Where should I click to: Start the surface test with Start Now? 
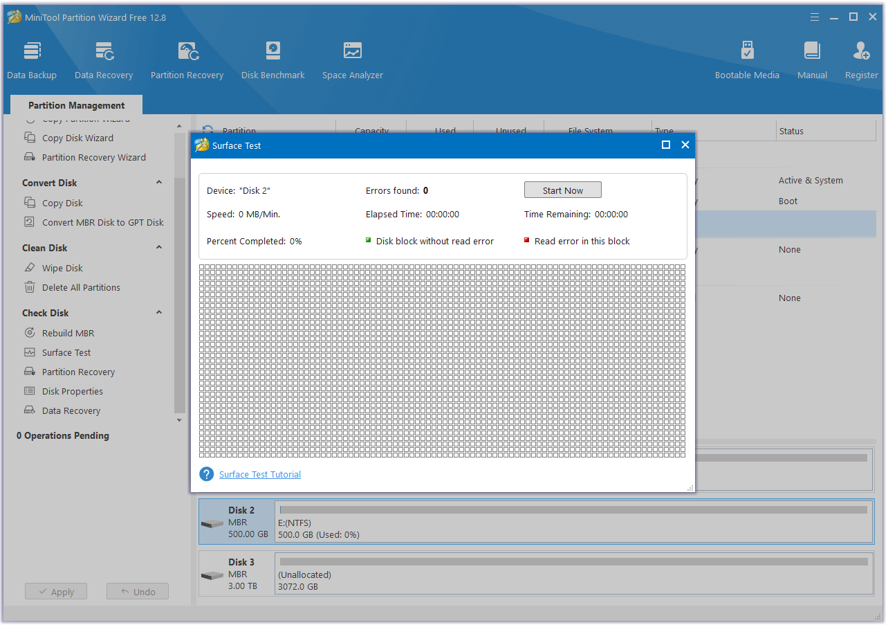pos(563,190)
